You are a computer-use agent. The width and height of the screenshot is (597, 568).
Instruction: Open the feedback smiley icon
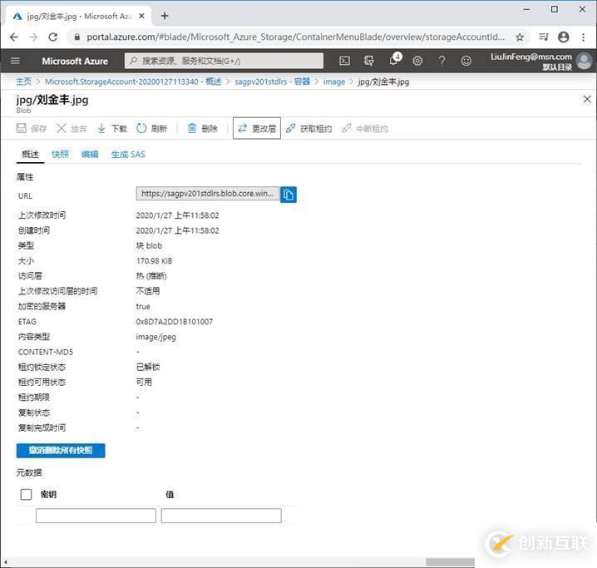pyautogui.click(x=466, y=61)
